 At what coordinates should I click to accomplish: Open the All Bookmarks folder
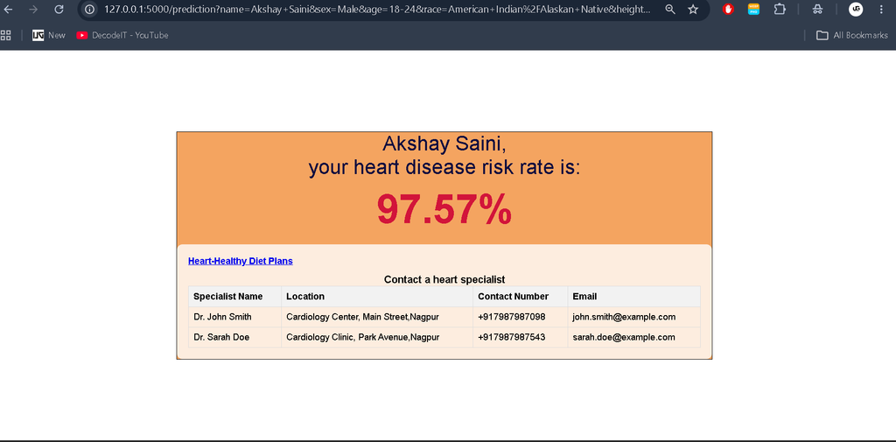852,36
